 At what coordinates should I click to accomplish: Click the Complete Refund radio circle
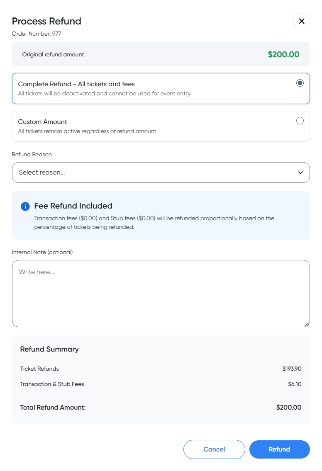coord(300,83)
